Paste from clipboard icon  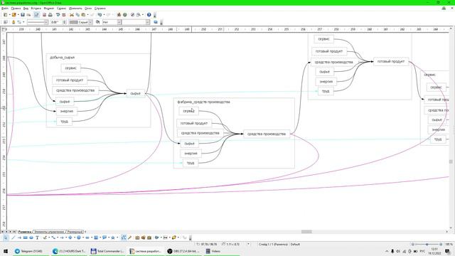[83, 15]
